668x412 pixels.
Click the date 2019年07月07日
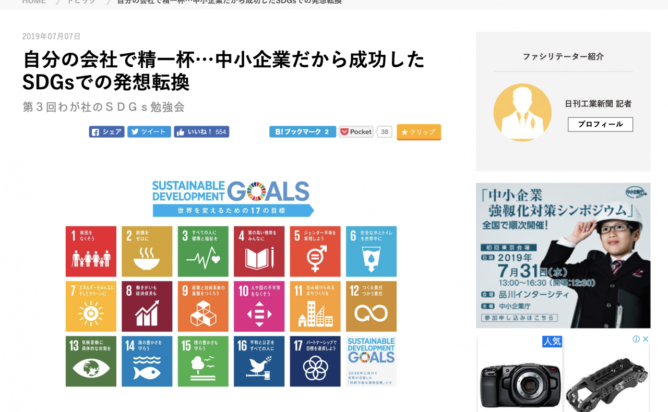(x=51, y=37)
